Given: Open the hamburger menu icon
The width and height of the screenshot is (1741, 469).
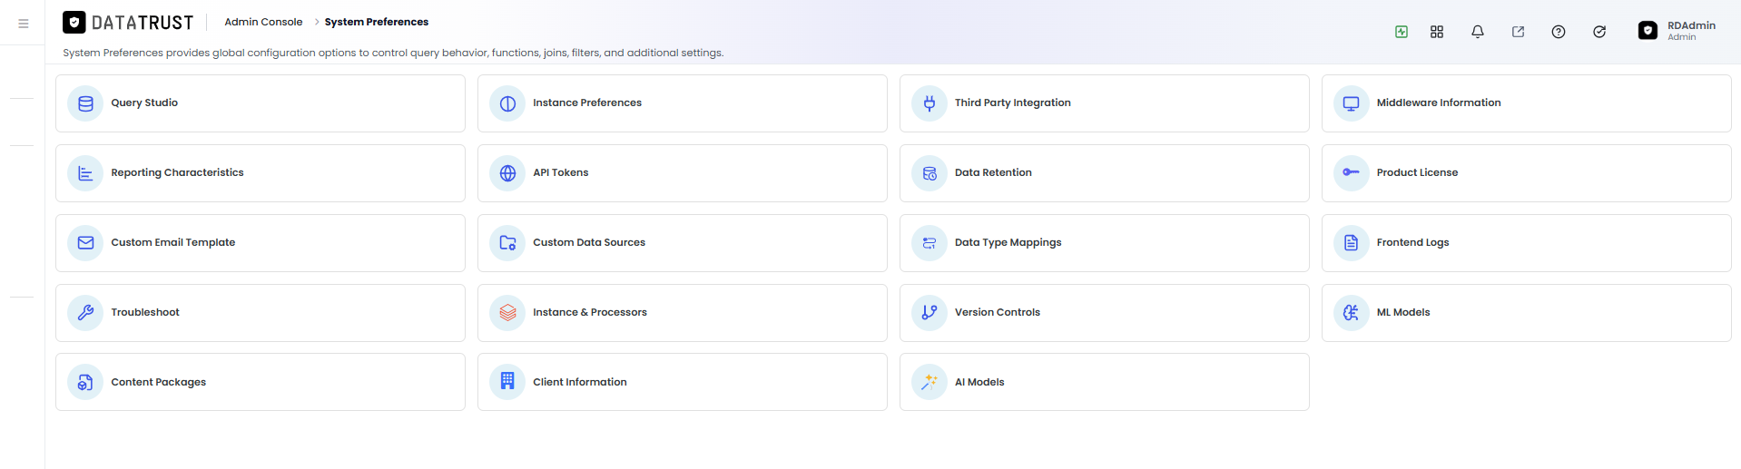Looking at the screenshot, I should point(24,24).
